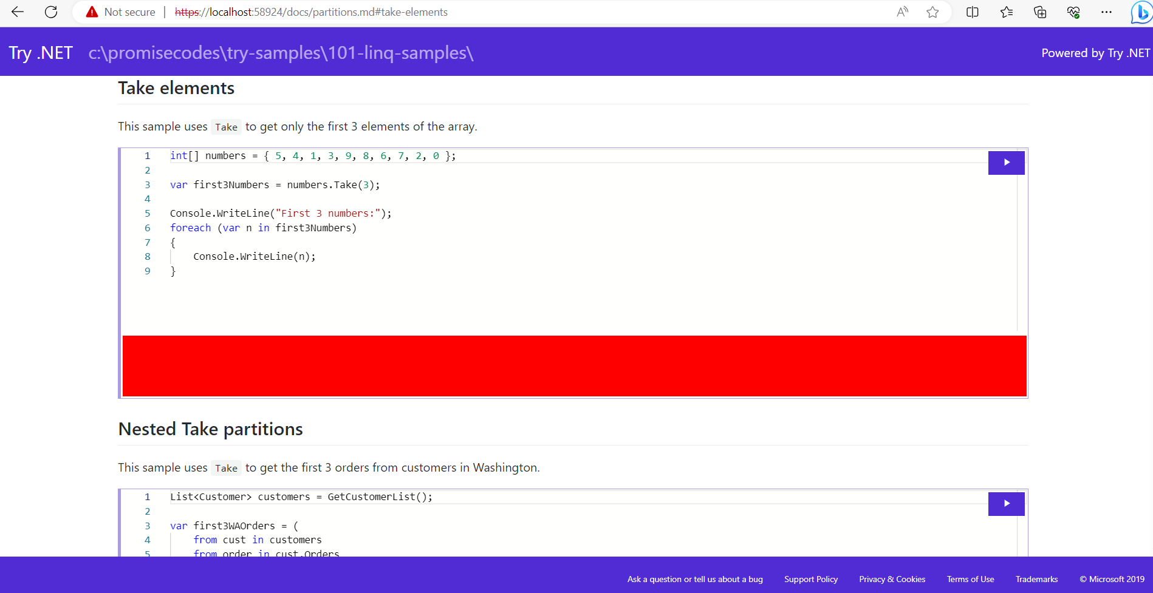
Task: Select the Trademarks footer item
Action: [x=1036, y=579]
